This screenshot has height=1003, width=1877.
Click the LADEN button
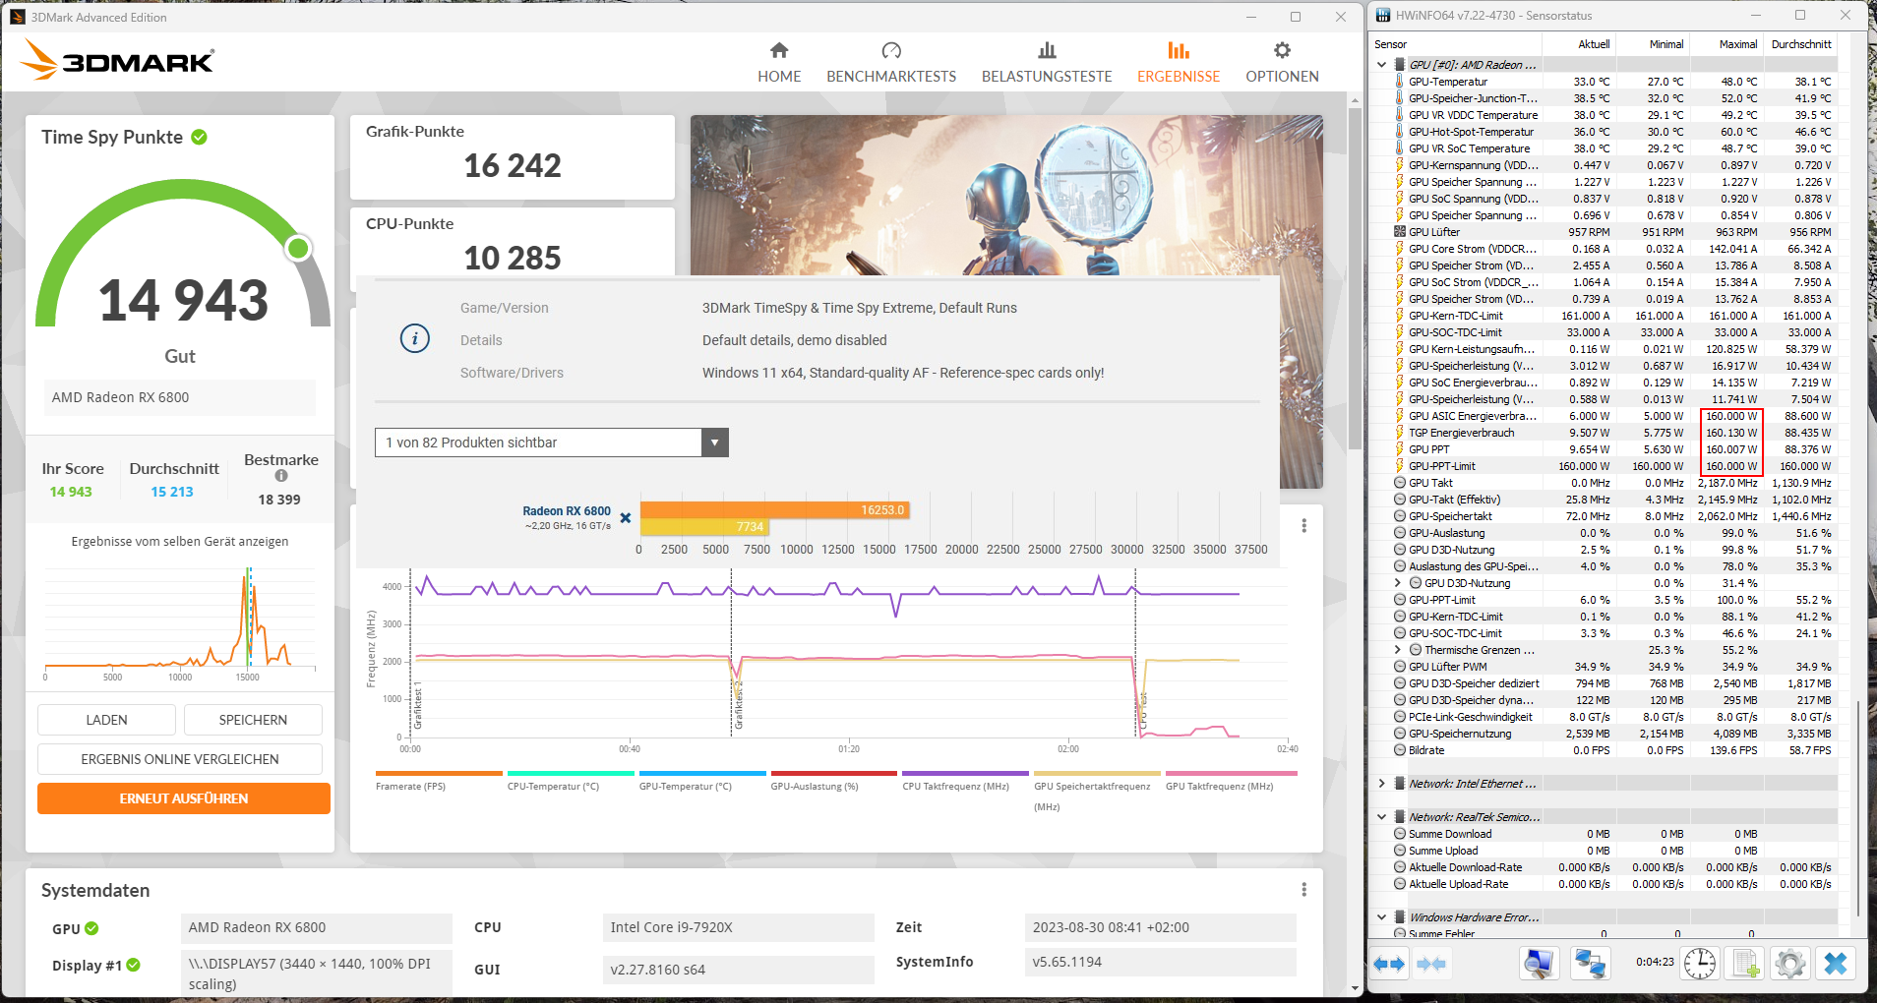pos(106,720)
